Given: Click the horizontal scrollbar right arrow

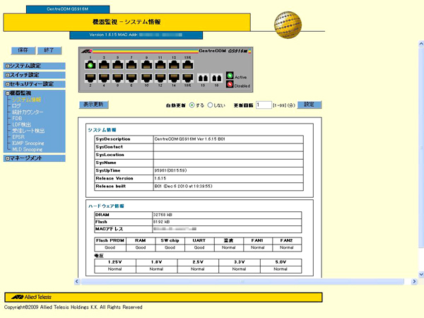Looking at the screenshot, I should [414, 281].
